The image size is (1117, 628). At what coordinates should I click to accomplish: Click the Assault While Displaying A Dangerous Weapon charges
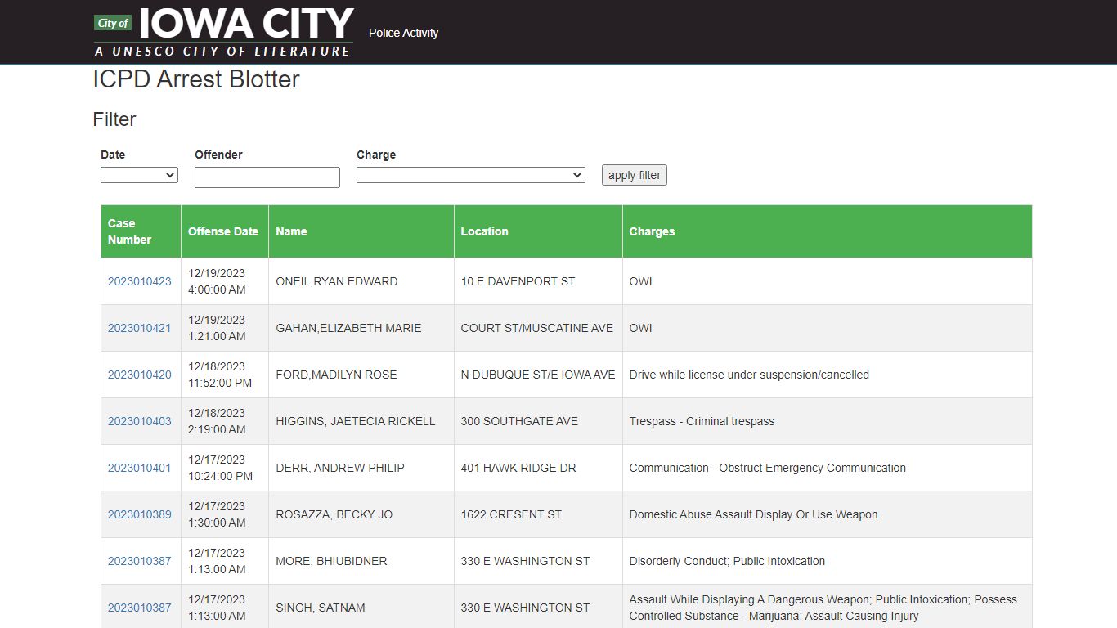click(823, 608)
